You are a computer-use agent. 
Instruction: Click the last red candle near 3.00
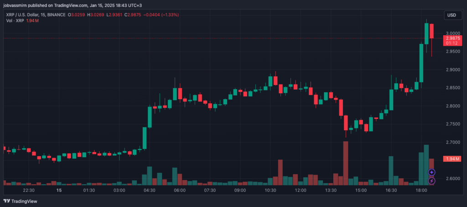[x=431, y=33]
